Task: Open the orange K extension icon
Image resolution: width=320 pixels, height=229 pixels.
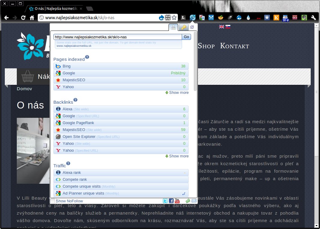Action: pyautogui.click(x=276, y=18)
